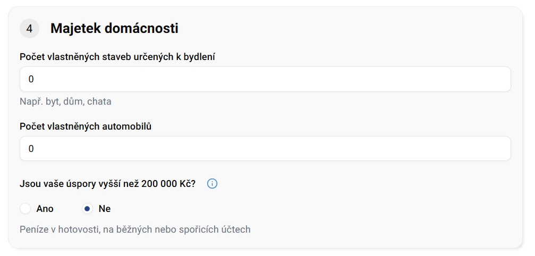
Task: Focus the housing buildings count input
Action: (x=265, y=79)
